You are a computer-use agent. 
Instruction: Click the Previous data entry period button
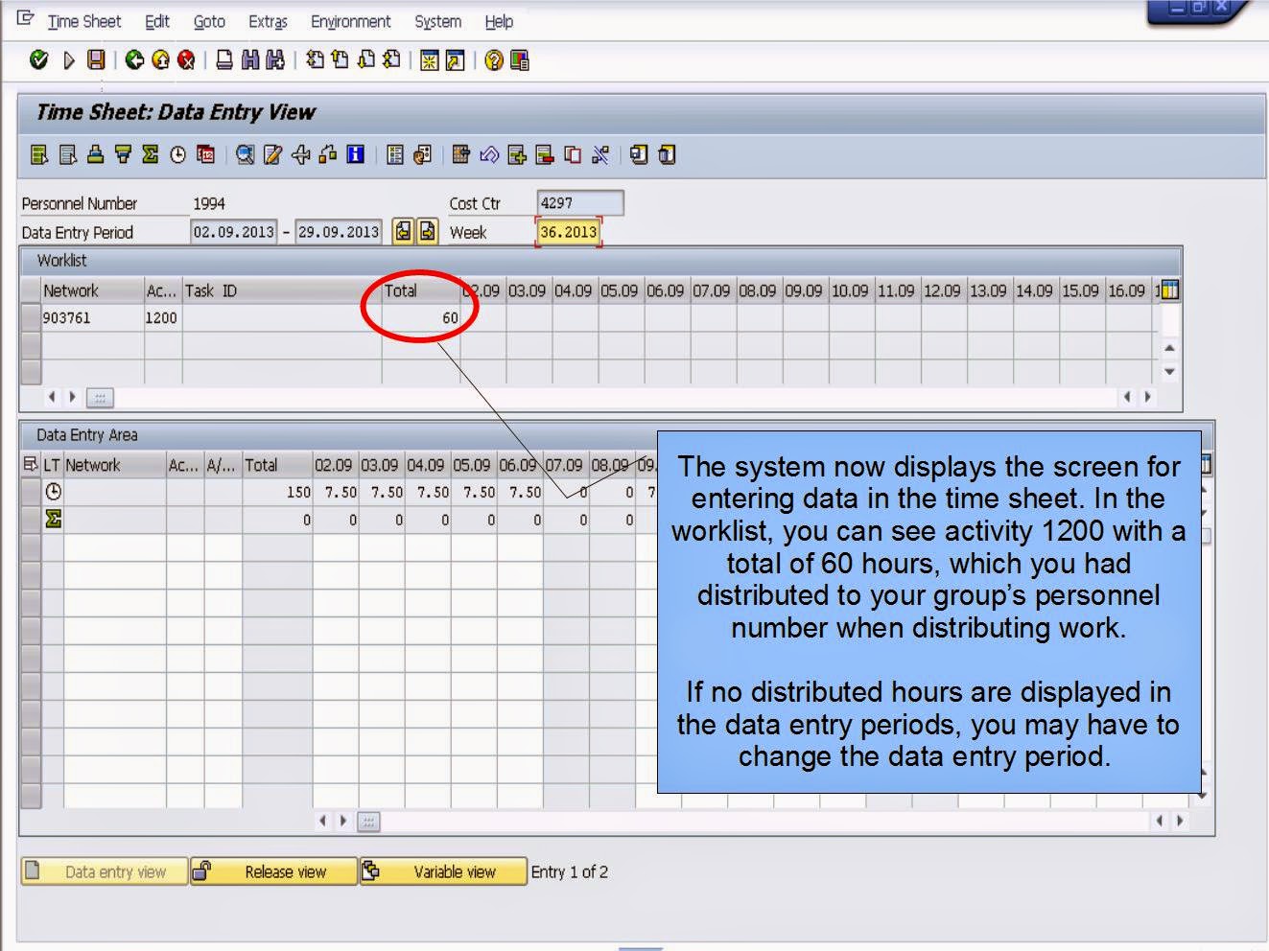(x=403, y=231)
